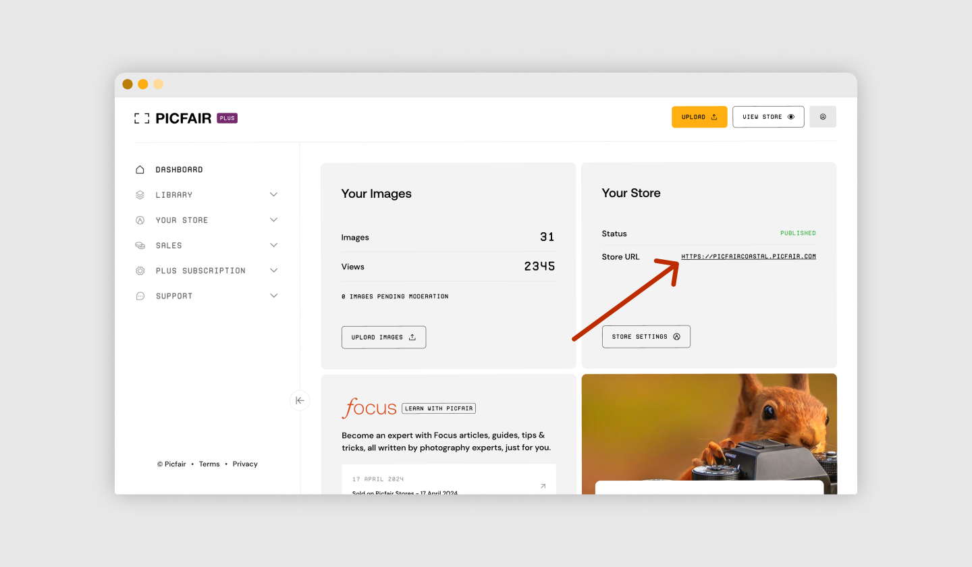Expand the Plus Subscription chevron
972x567 pixels.
pyautogui.click(x=273, y=271)
